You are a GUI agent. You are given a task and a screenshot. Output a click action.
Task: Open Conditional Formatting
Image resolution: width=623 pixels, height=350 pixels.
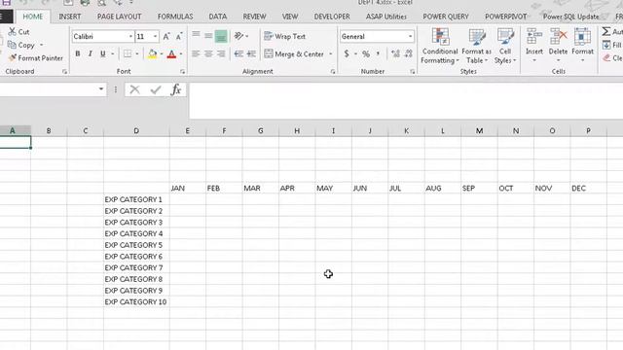click(x=440, y=46)
